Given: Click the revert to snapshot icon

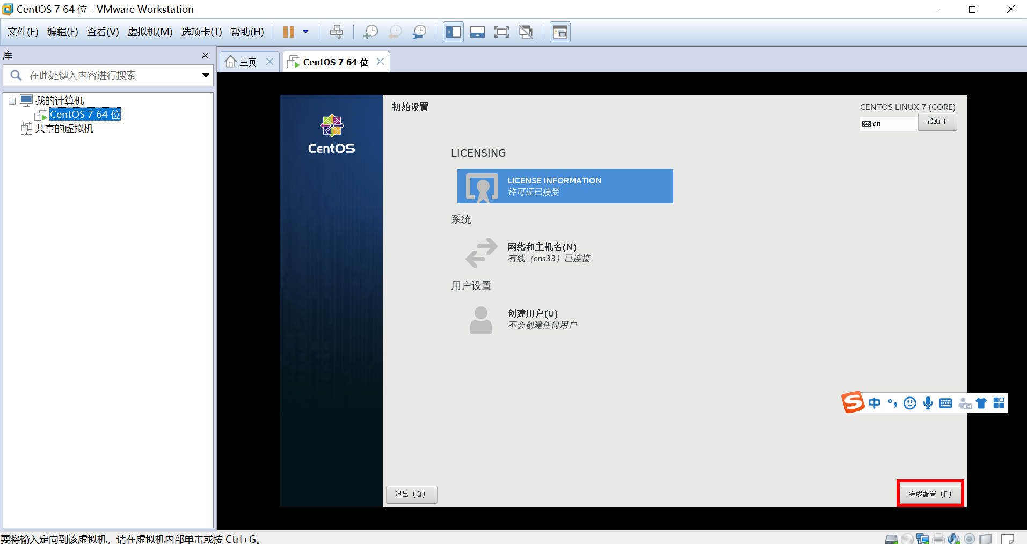Looking at the screenshot, I should tap(395, 32).
